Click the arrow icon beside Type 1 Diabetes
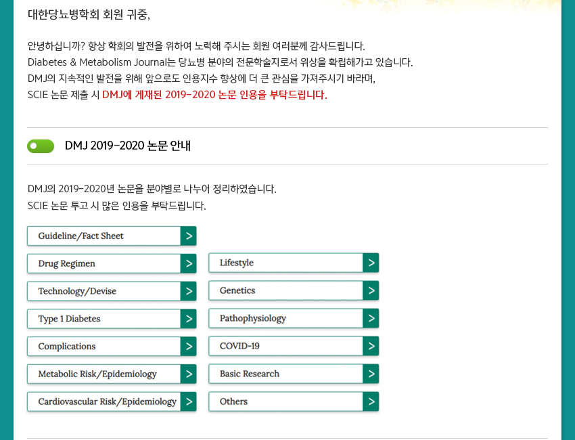Image resolution: width=575 pixels, height=440 pixels. pyautogui.click(x=189, y=319)
